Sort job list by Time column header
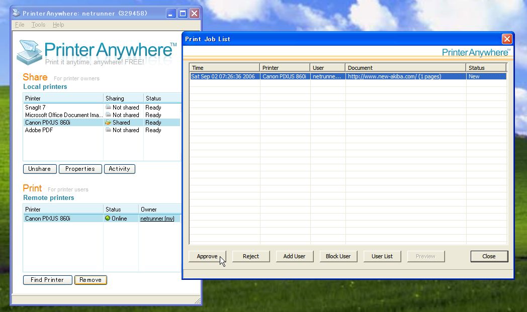 click(224, 67)
